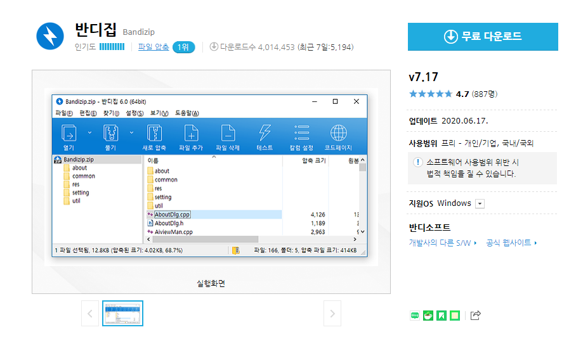Click the share arrow icon
Viewport: 576px width, 358px height.
tap(475, 315)
